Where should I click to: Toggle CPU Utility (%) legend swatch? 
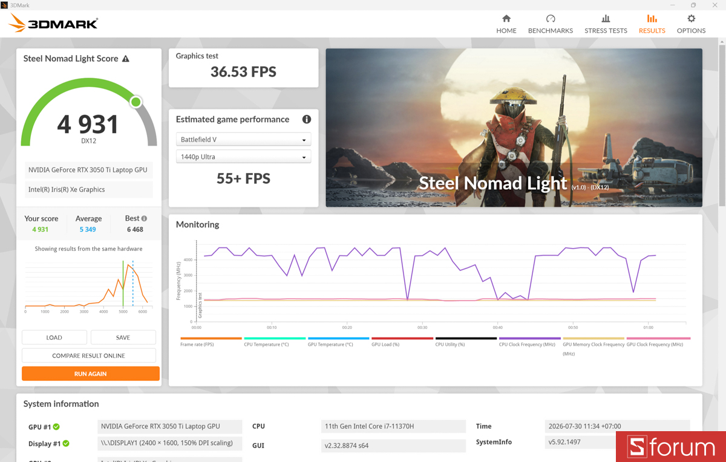click(466, 339)
